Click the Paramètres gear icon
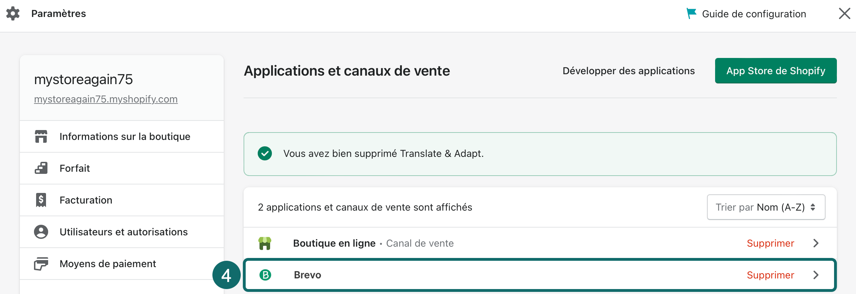 click(13, 14)
